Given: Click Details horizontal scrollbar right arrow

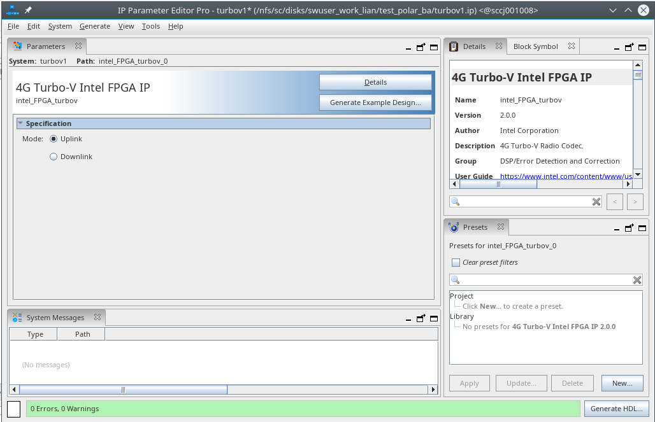Looking at the screenshot, I should pyautogui.click(x=628, y=184).
